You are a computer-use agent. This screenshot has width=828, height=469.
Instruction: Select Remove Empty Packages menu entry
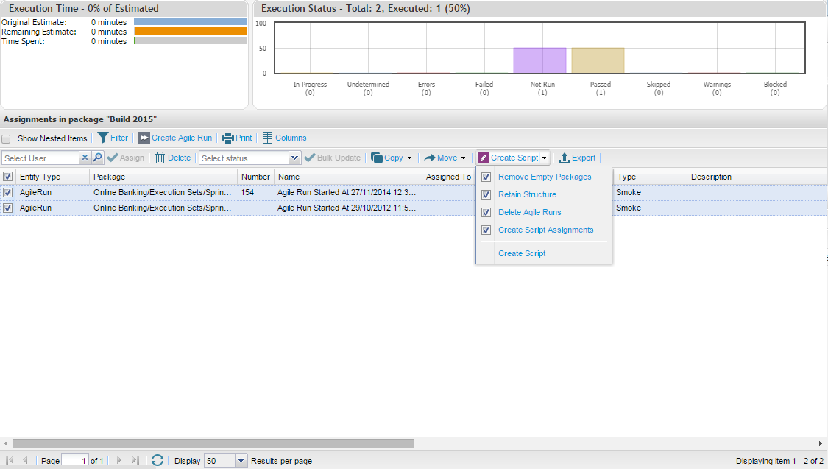[x=544, y=177]
